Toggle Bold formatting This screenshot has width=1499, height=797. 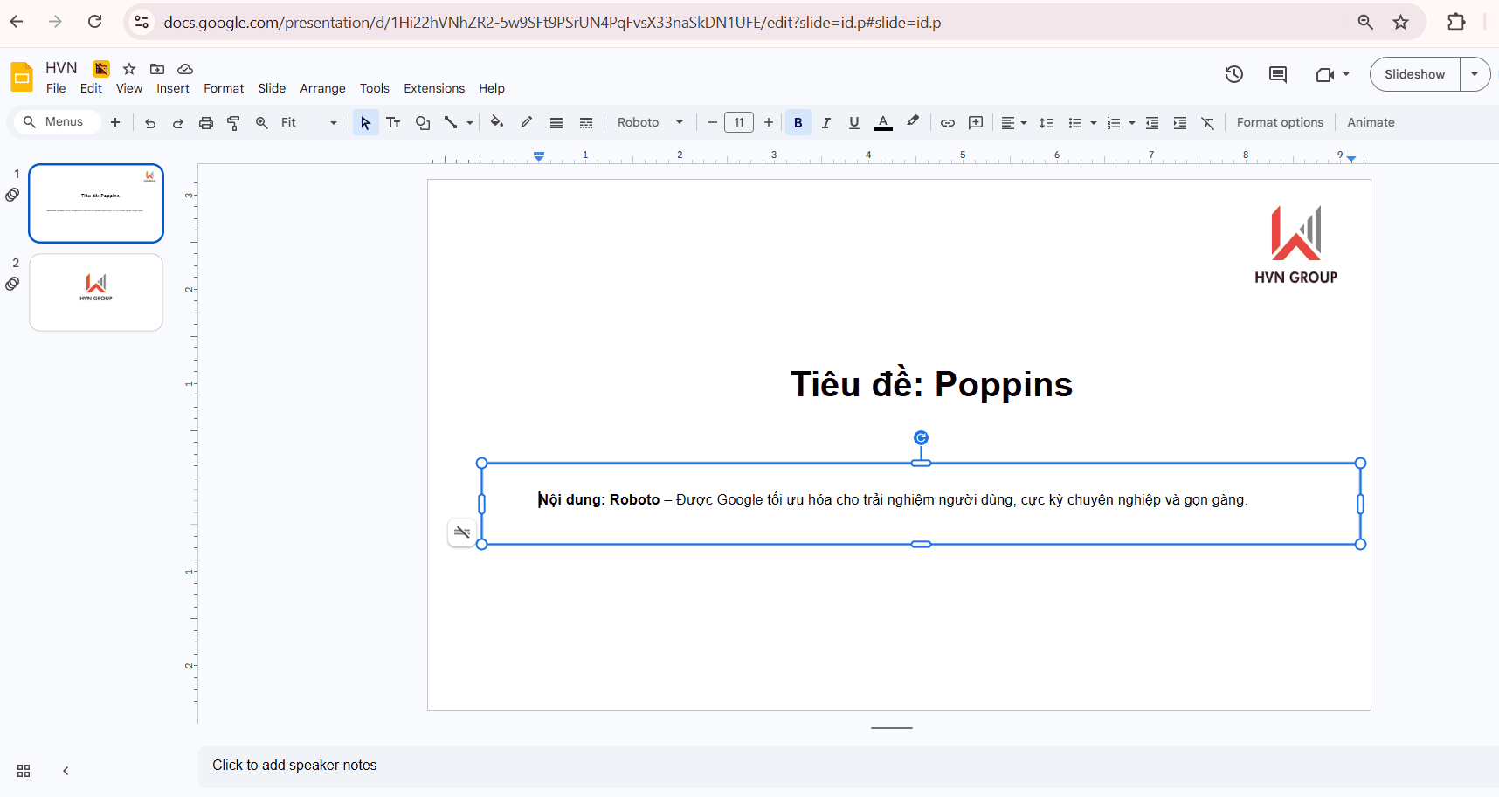[x=798, y=123]
